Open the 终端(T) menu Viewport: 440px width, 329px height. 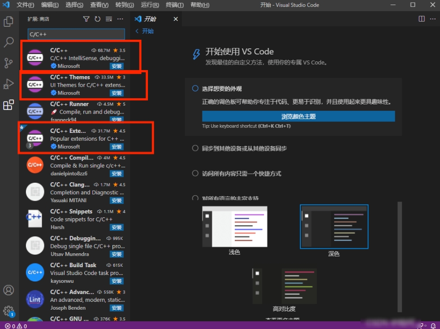coord(175,5)
